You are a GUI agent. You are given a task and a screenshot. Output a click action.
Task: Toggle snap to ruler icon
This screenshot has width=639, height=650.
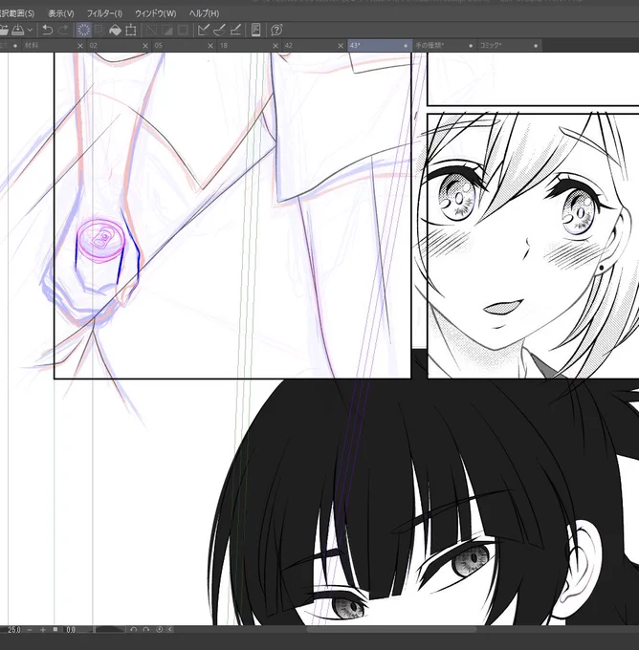click(203, 31)
